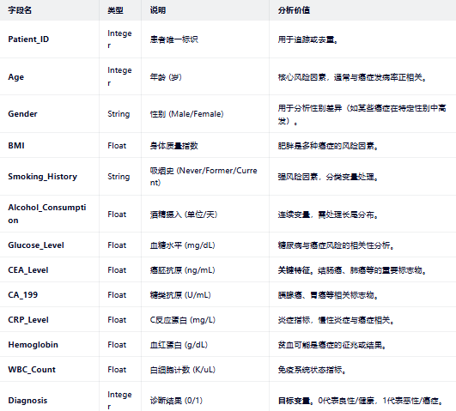Click the 癌胚抗原 (ng/mL) description
The height and width of the screenshot is (411, 456).
pyautogui.click(x=182, y=270)
